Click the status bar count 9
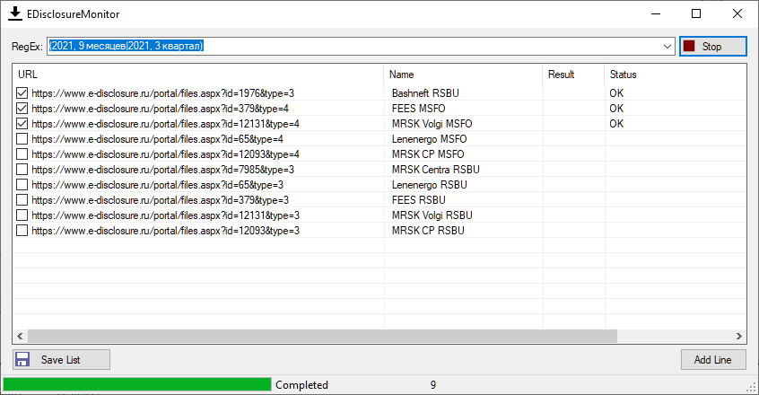Image resolution: width=759 pixels, height=395 pixels. [433, 385]
